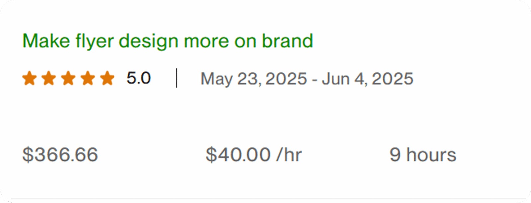This screenshot has width=531, height=203.
Task: Click the $366.66 total earnings amount
Action: click(60, 155)
